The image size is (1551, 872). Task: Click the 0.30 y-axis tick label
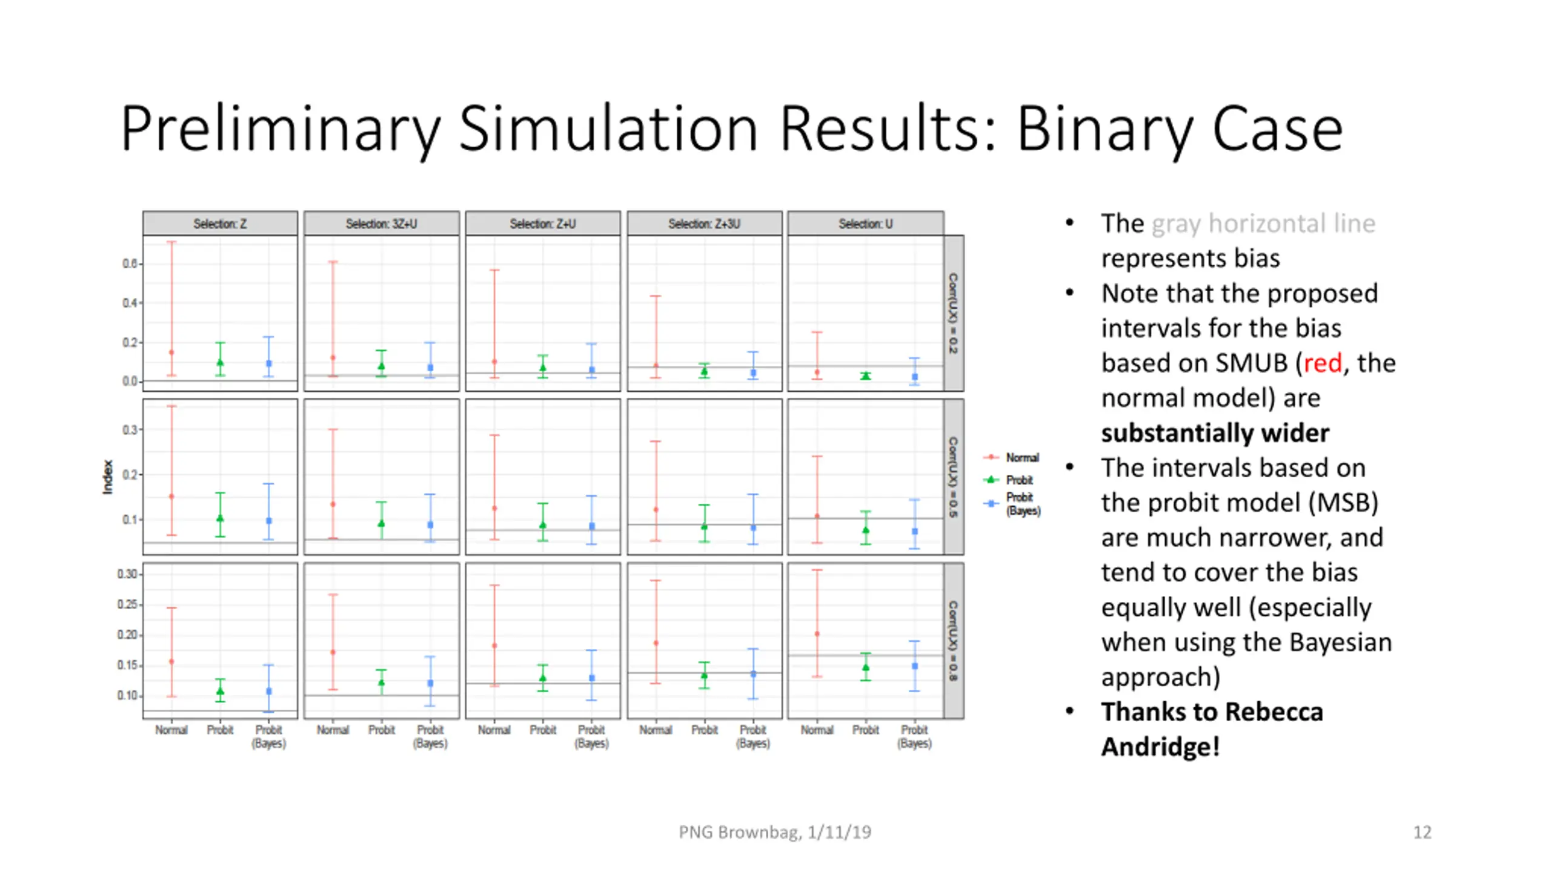[127, 573]
